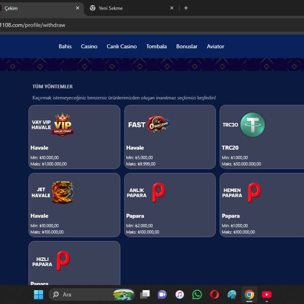Image resolution: width=304 pixels, height=304 pixels.
Task: Close the Çekim tab
Action: (x=78, y=8)
